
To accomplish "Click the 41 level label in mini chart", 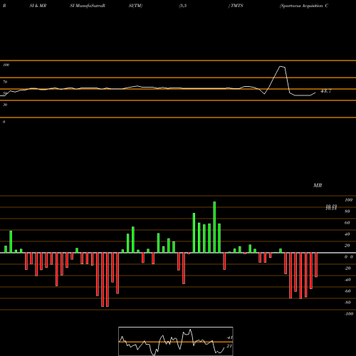I will (x=229, y=337).
